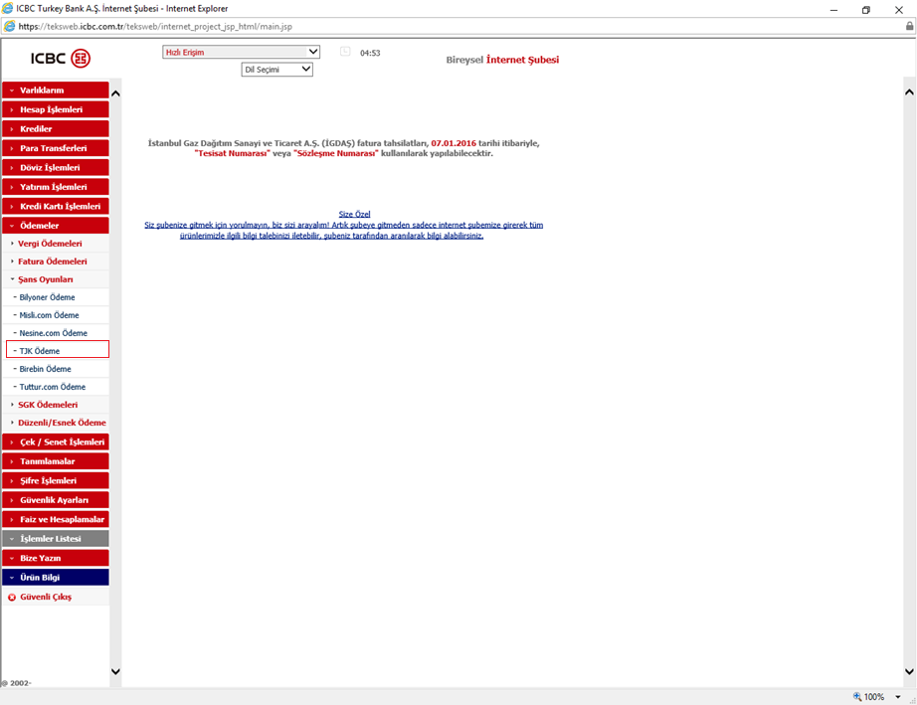
Task: Click the "Tesisat Numarası" red text
Action: point(232,153)
